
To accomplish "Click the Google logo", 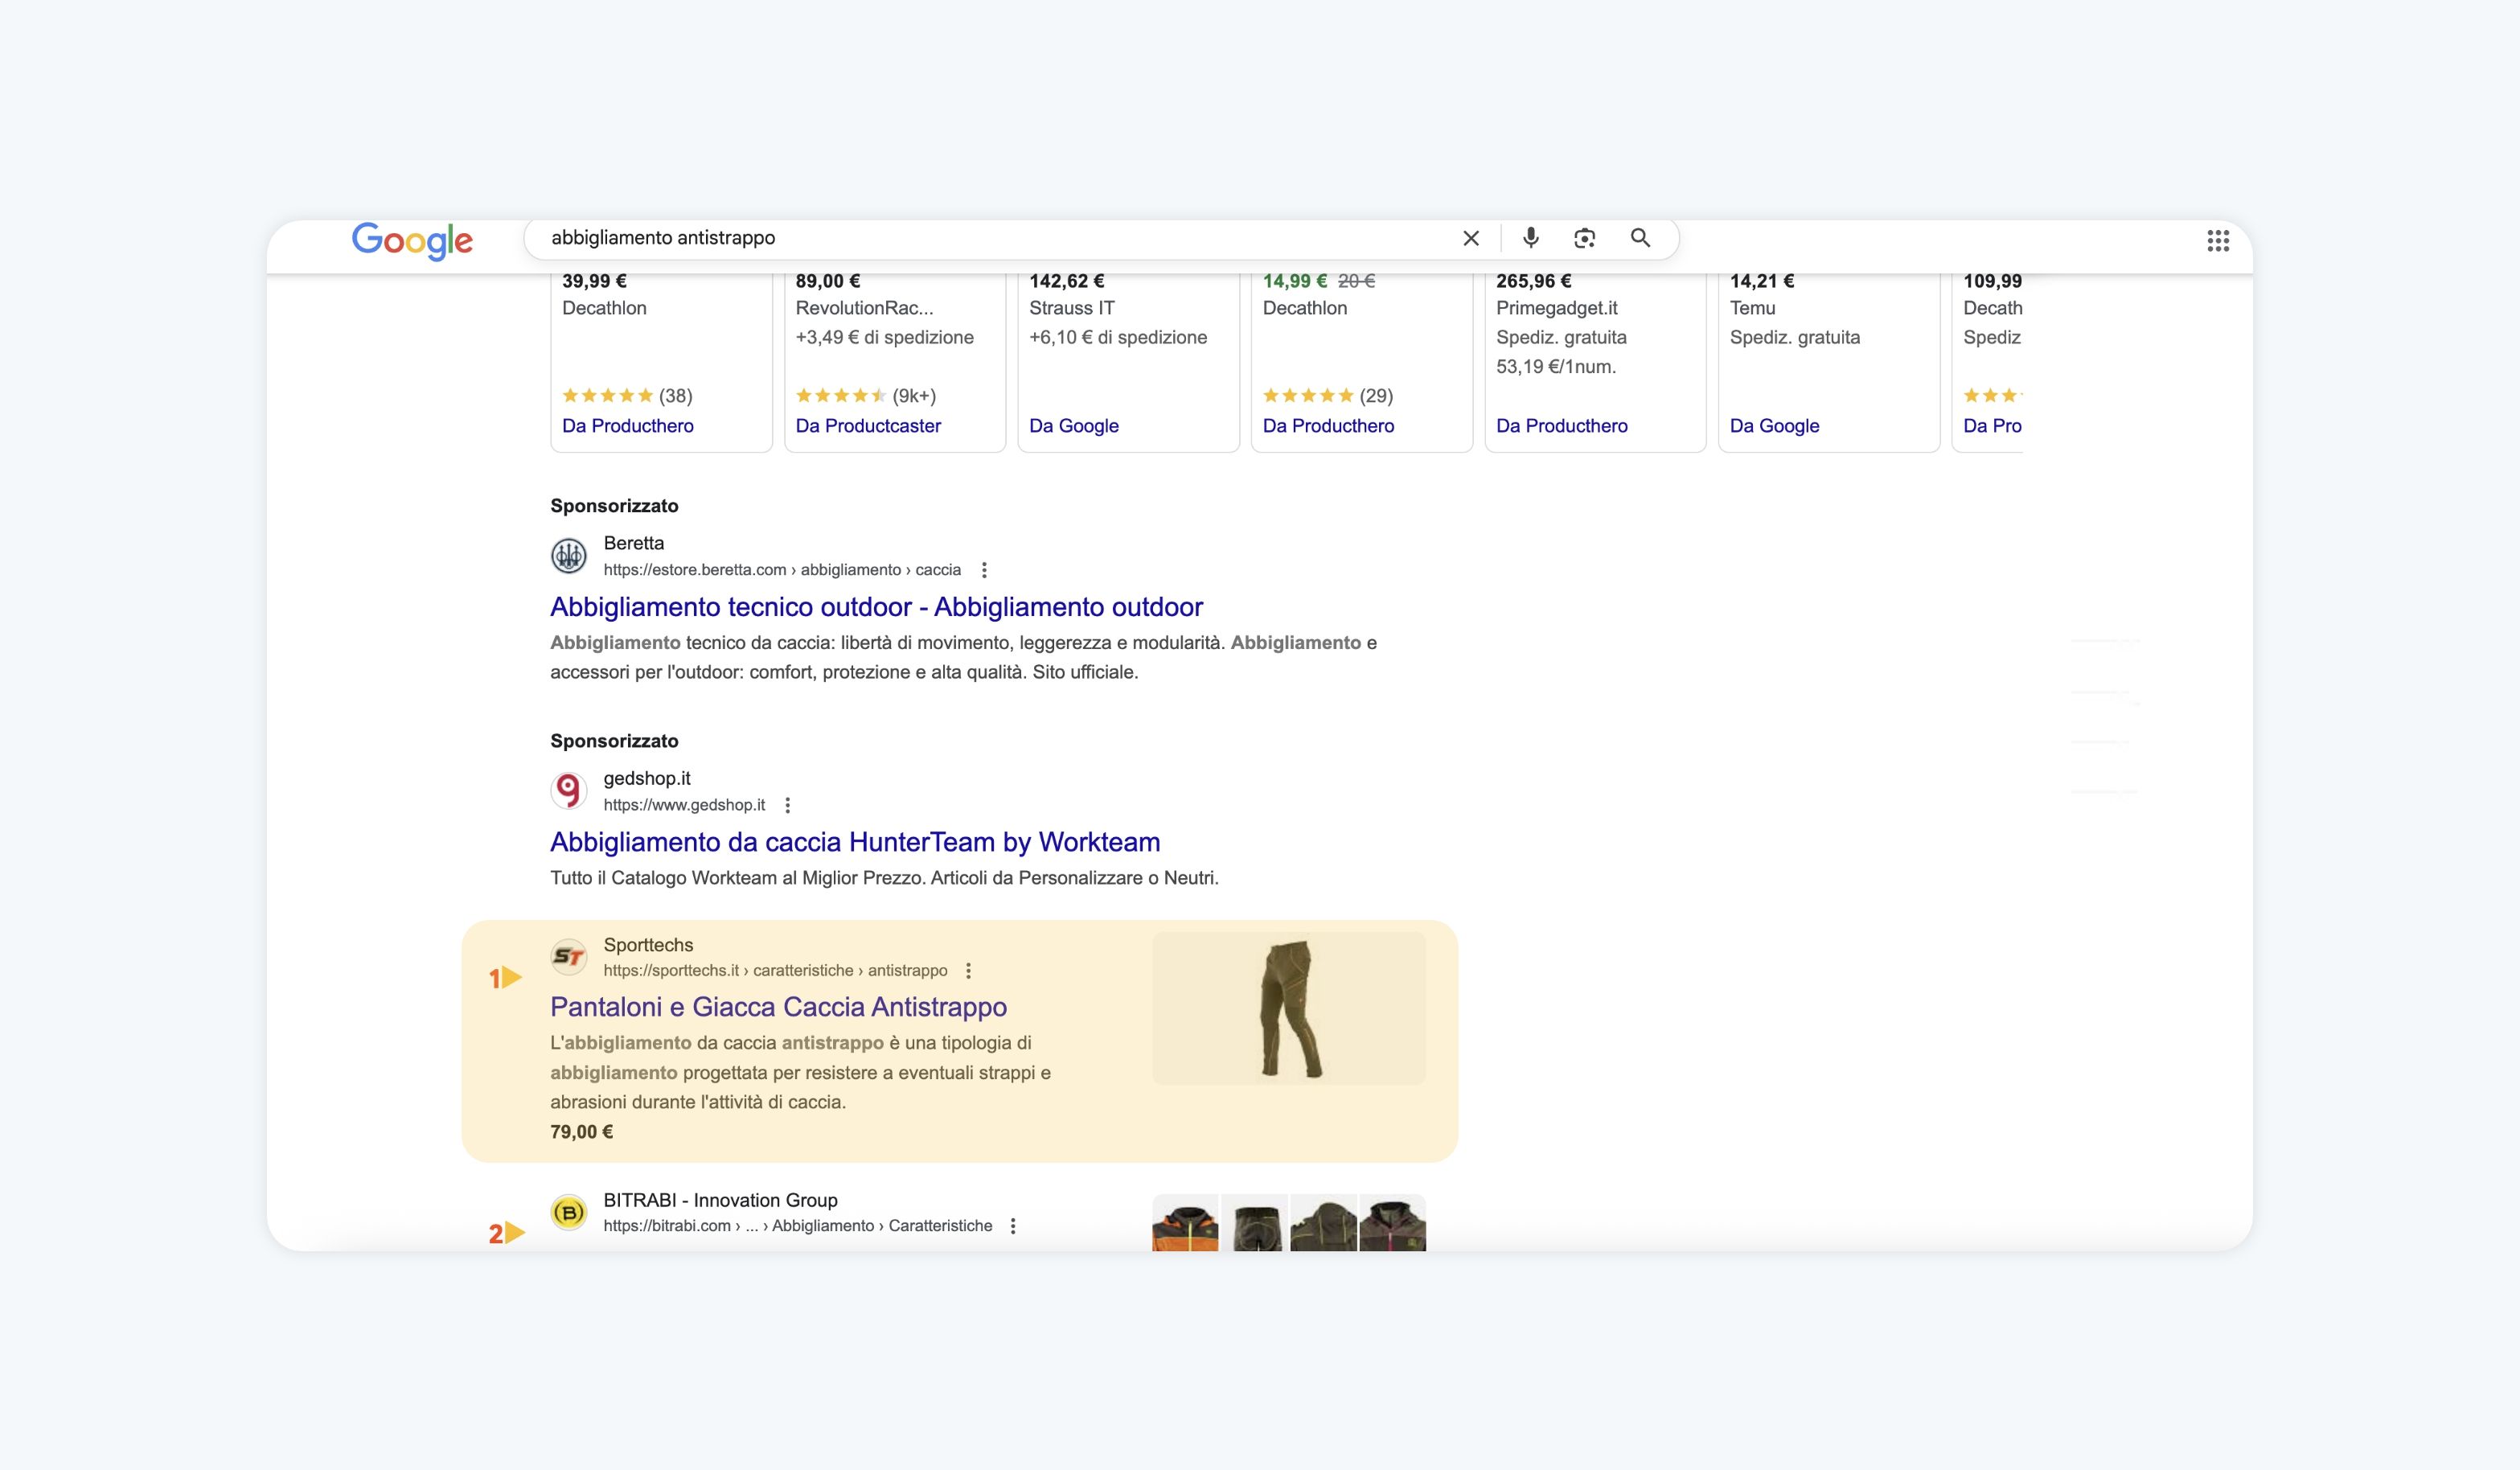I will pos(412,240).
